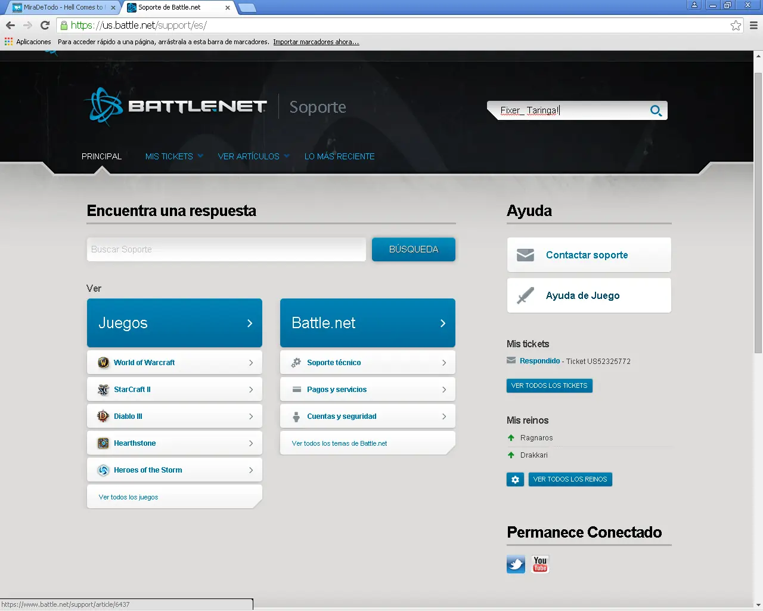The height and width of the screenshot is (611, 763).
Task: Open Pagos y servicios row chevron
Action: (444, 390)
